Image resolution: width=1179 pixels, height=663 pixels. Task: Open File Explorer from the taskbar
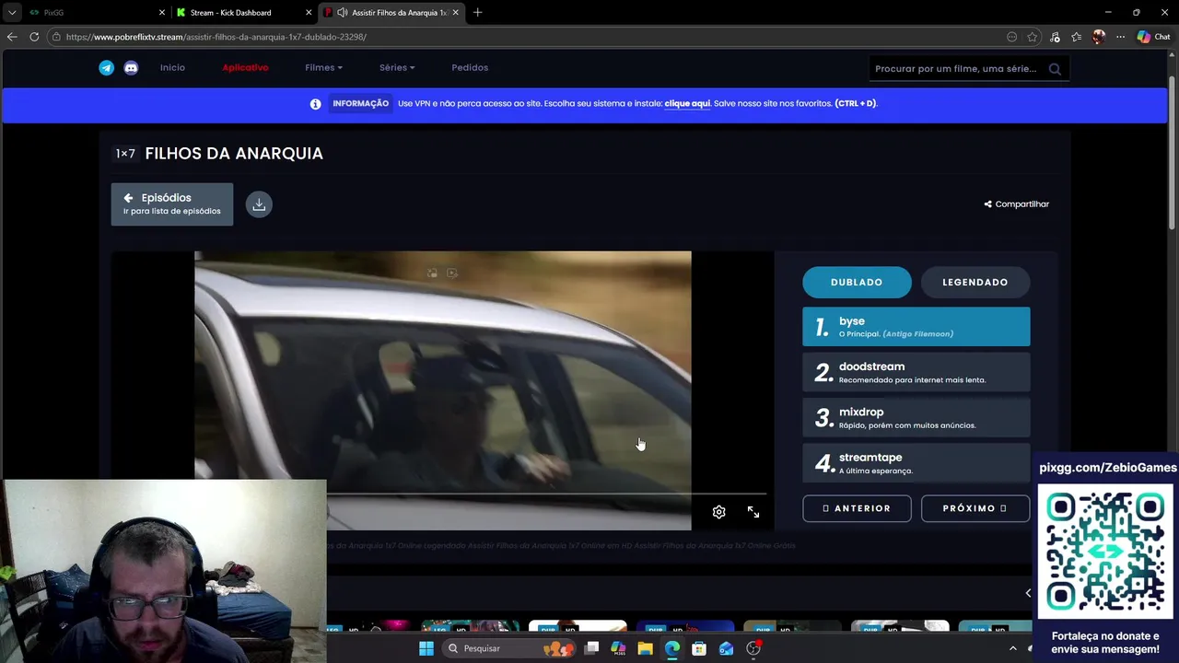pos(645,648)
